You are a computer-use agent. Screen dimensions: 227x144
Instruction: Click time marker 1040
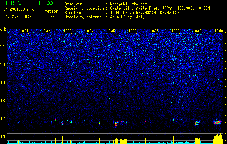point(219,31)
